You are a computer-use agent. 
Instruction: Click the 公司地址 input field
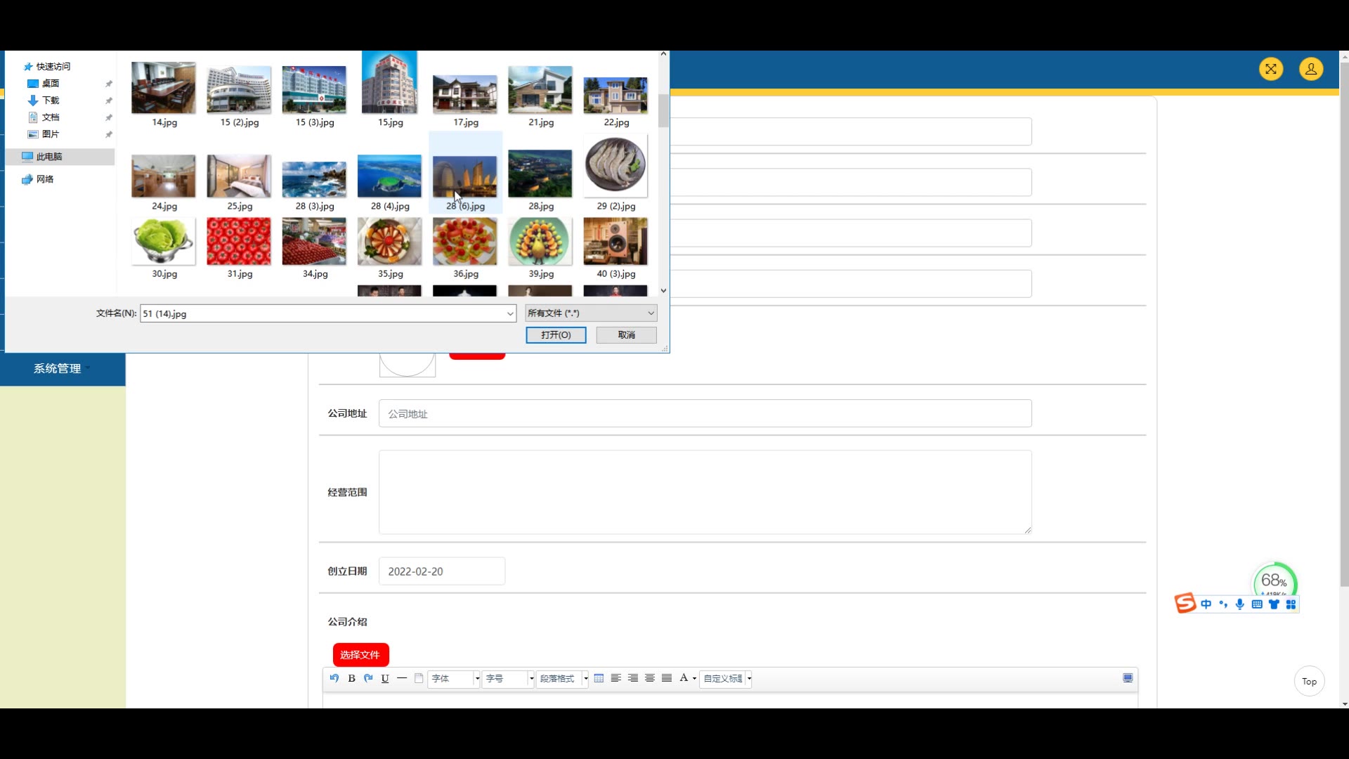click(705, 414)
